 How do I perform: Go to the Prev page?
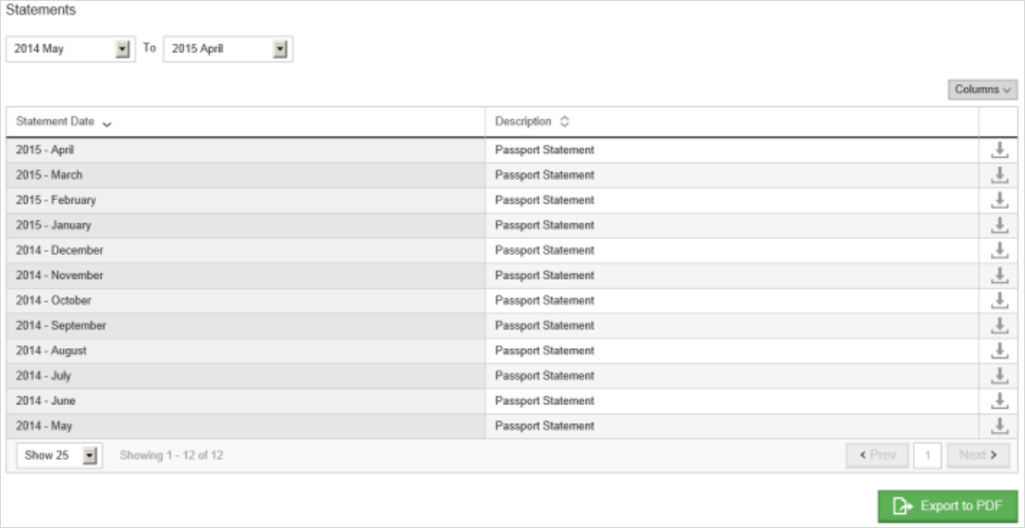[x=877, y=455]
